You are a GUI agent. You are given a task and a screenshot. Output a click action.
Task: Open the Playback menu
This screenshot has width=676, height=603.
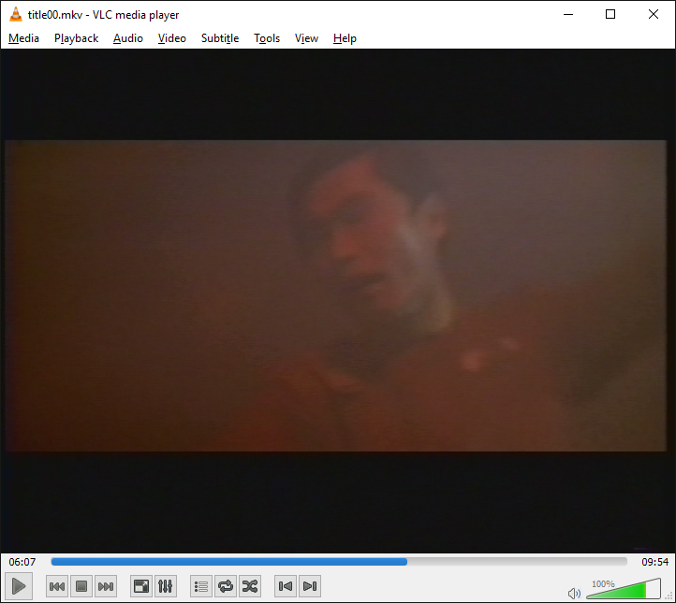[x=77, y=38]
